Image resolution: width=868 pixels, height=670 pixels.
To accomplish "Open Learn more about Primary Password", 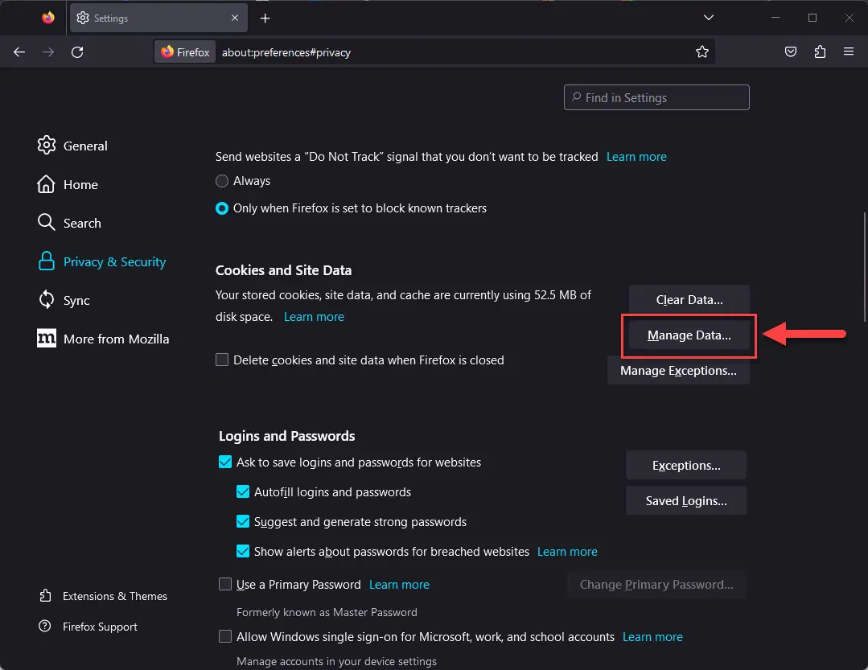I will [x=399, y=584].
